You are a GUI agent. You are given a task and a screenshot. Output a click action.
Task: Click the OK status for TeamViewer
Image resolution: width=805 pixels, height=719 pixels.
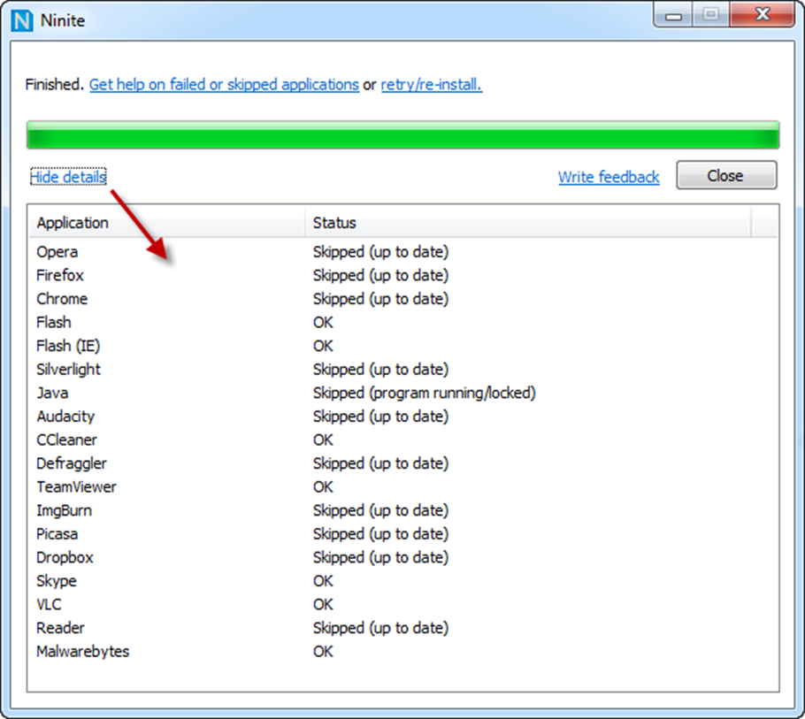click(323, 487)
